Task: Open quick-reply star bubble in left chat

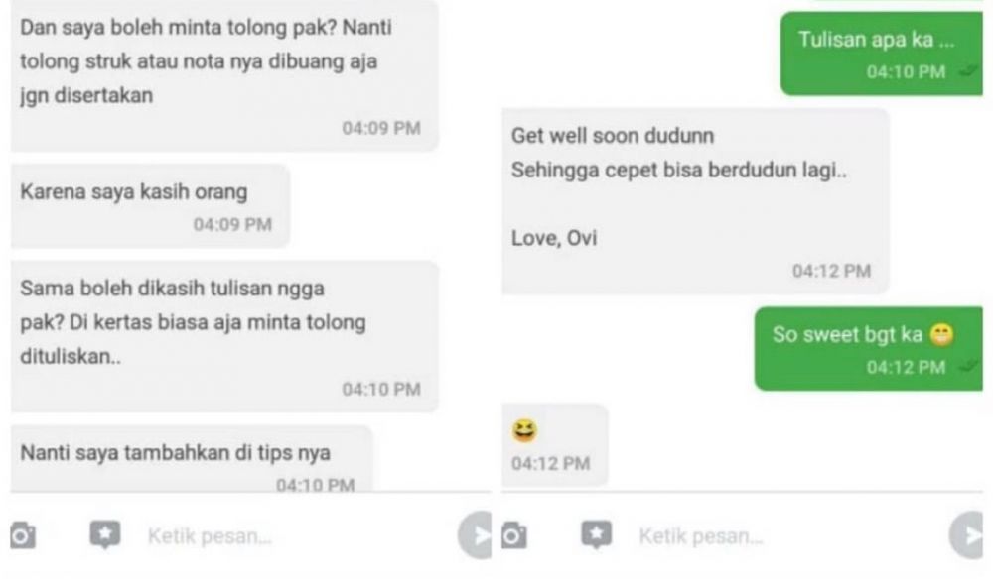Action: coord(105,535)
